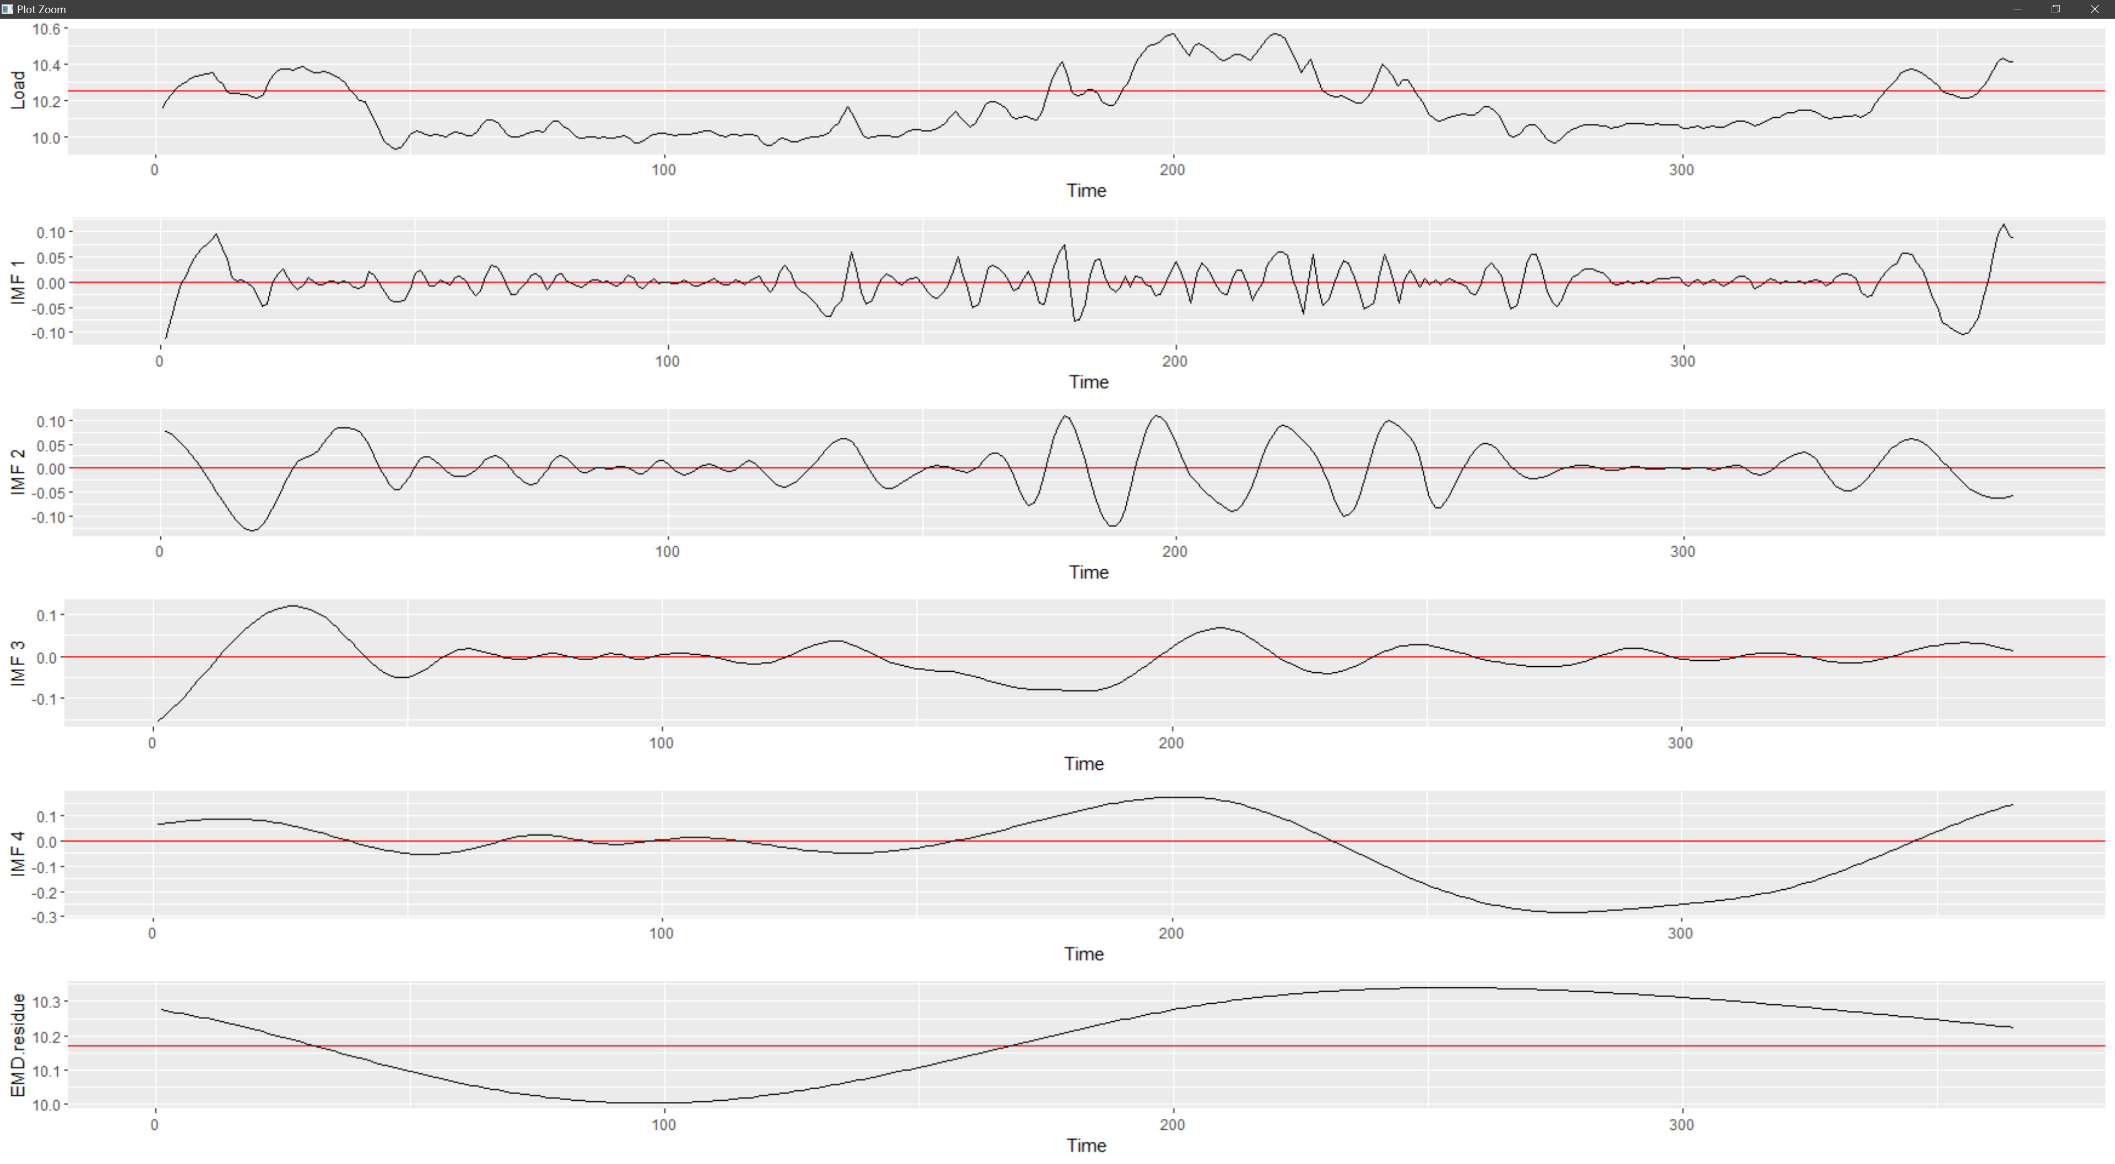Click the "10.3" tick on the EMD.residue axis

[x=46, y=1002]
